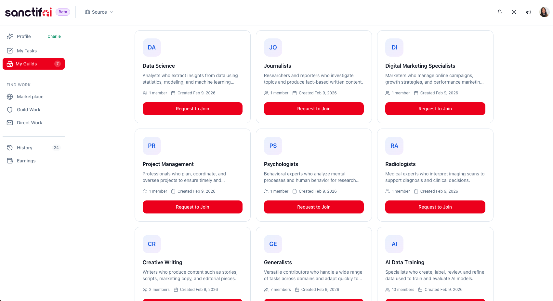Expand the Source workspace dropdown
553x301 pixels.
coord(99,12)
